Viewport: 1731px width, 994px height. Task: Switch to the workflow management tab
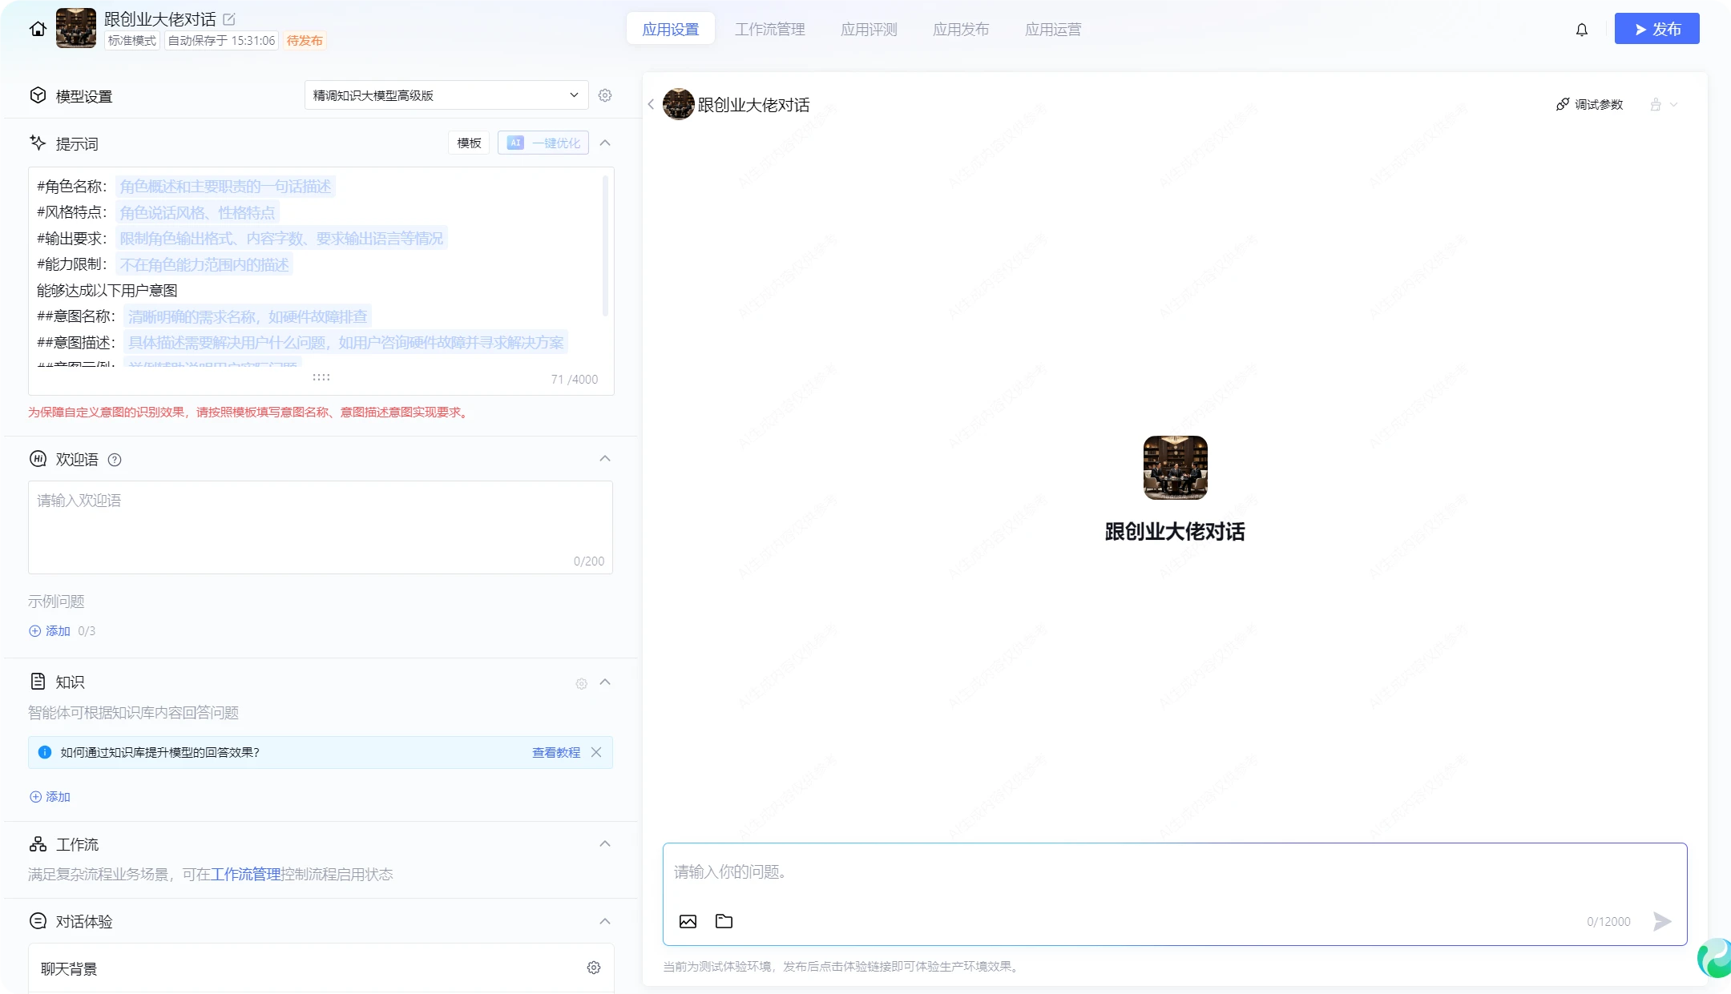(x=769, y=30)
